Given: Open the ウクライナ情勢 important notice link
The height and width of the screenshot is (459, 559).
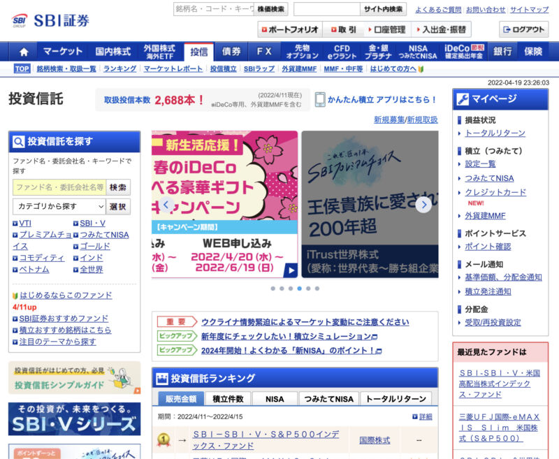Looking at the screenshot, I should pos(305,322).
